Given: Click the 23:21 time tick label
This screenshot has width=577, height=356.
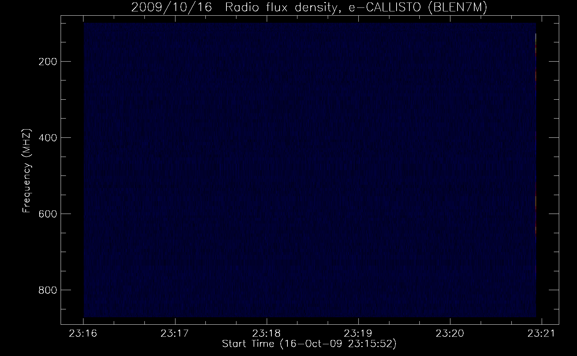Looking at the screenshot, I should [x=542, y=334].
